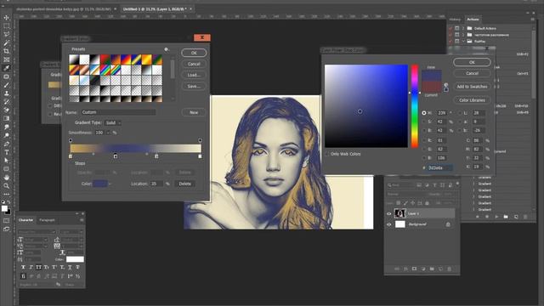Open Gradient Editor presets gear menu

click(x=167, y=49)
